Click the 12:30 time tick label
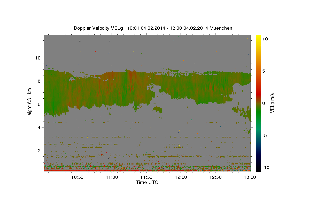The image size is (310, 206). [x=215, y=177]
